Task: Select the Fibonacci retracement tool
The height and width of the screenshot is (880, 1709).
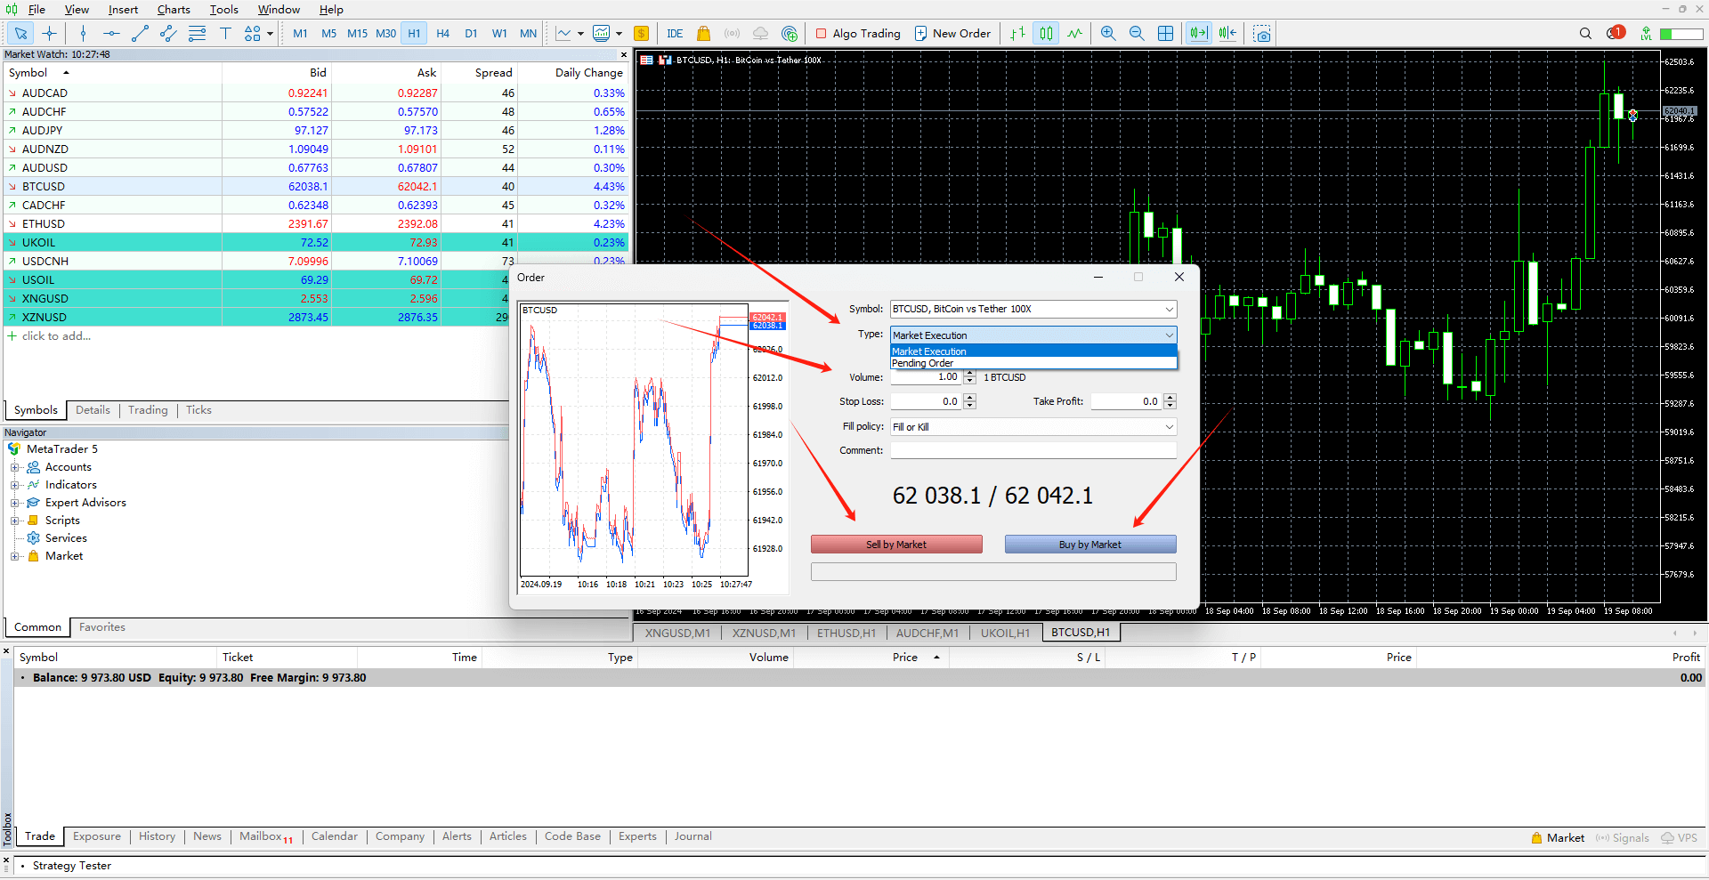Action: coord(197,34)
